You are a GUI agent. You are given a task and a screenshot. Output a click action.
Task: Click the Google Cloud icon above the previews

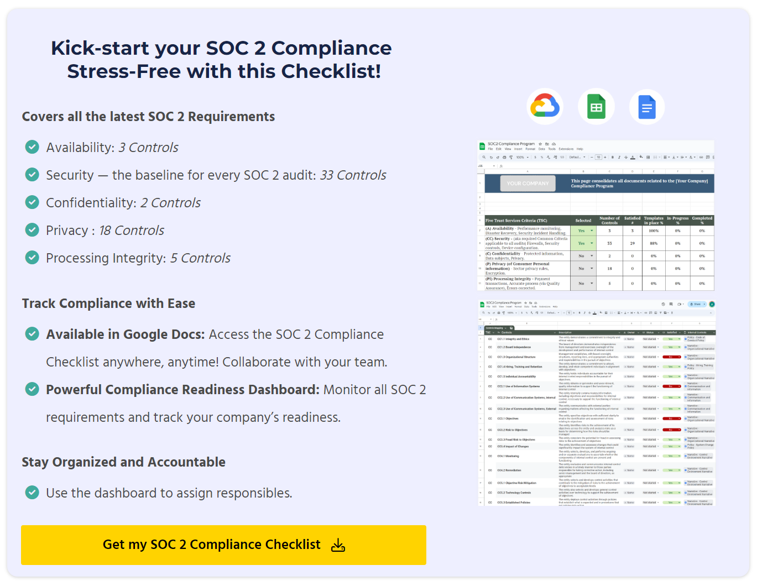(x=545, y=106)
